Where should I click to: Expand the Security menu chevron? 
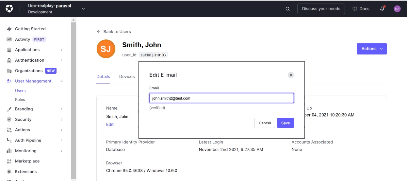coord(62,120)
